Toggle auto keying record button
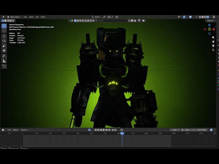The width and height of the screenshot is (219, 164). coord(89,130)
